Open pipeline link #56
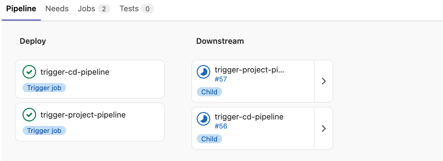443x161 pixels. 221,126
